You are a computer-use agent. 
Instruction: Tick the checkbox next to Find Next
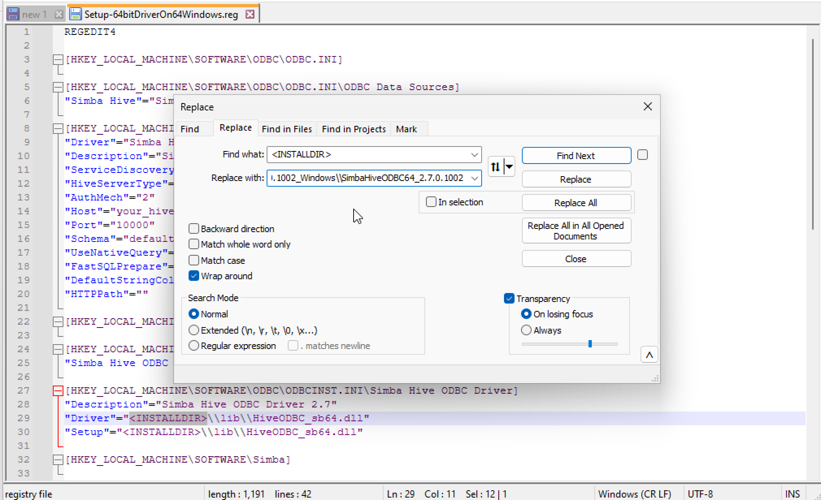click(643, 155)
